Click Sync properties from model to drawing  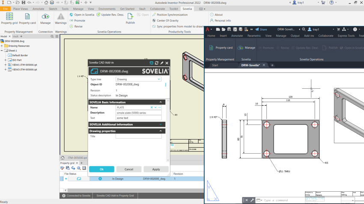pos(178,26)
